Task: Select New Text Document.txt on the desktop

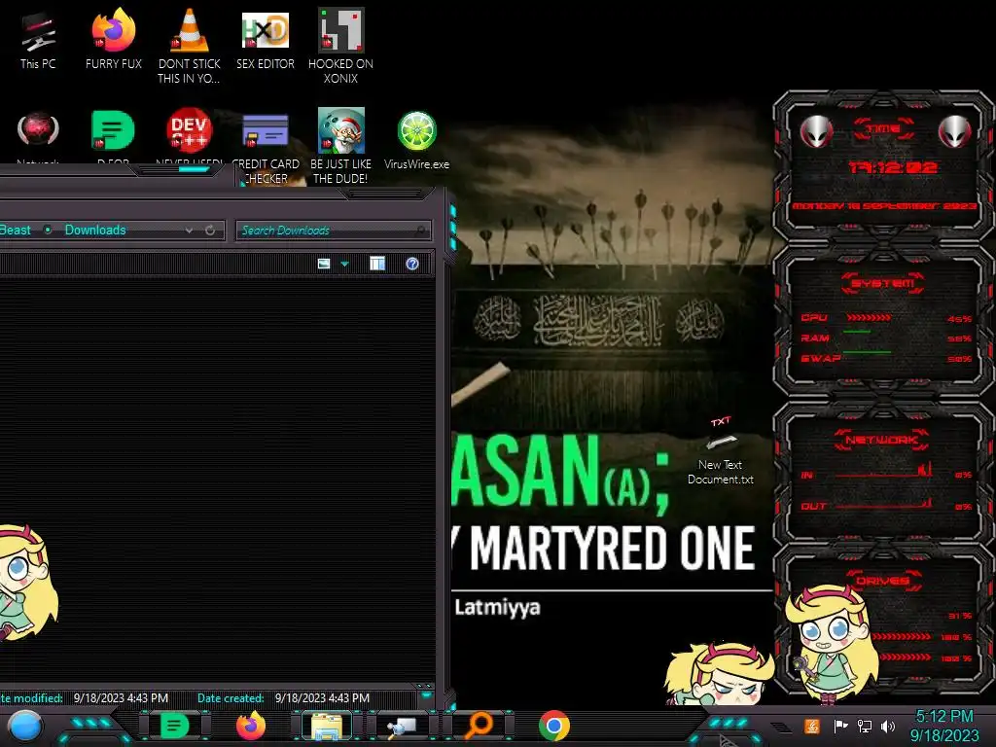Action: tap(721, 451)
